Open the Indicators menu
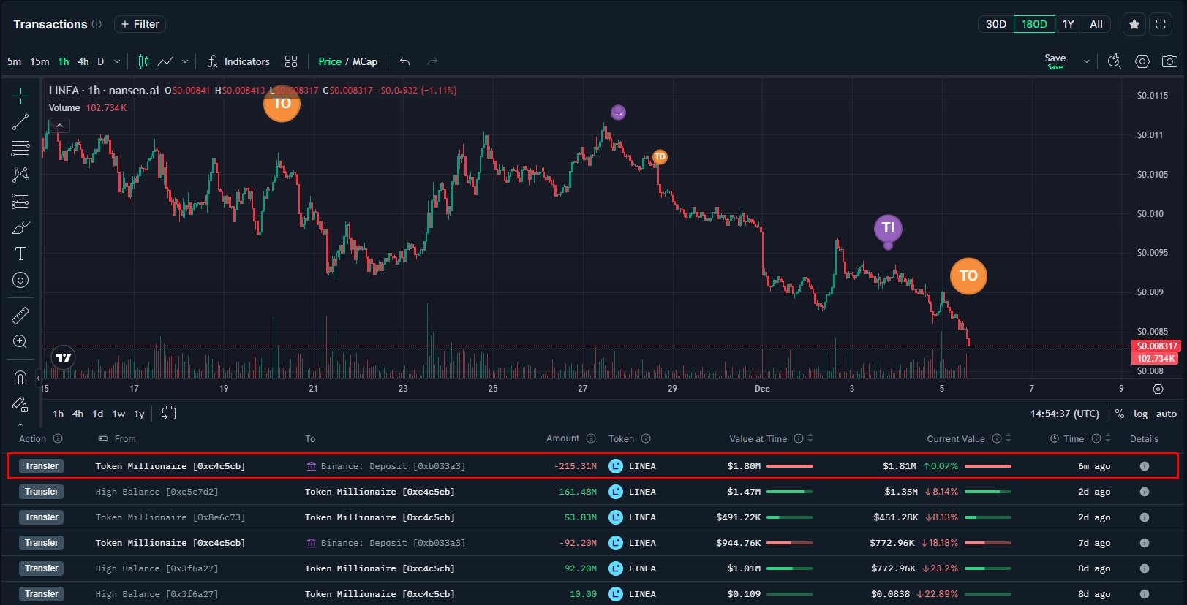Image resolution: width=1187 pixels, height=605 pixels. [x=238, y=61]
